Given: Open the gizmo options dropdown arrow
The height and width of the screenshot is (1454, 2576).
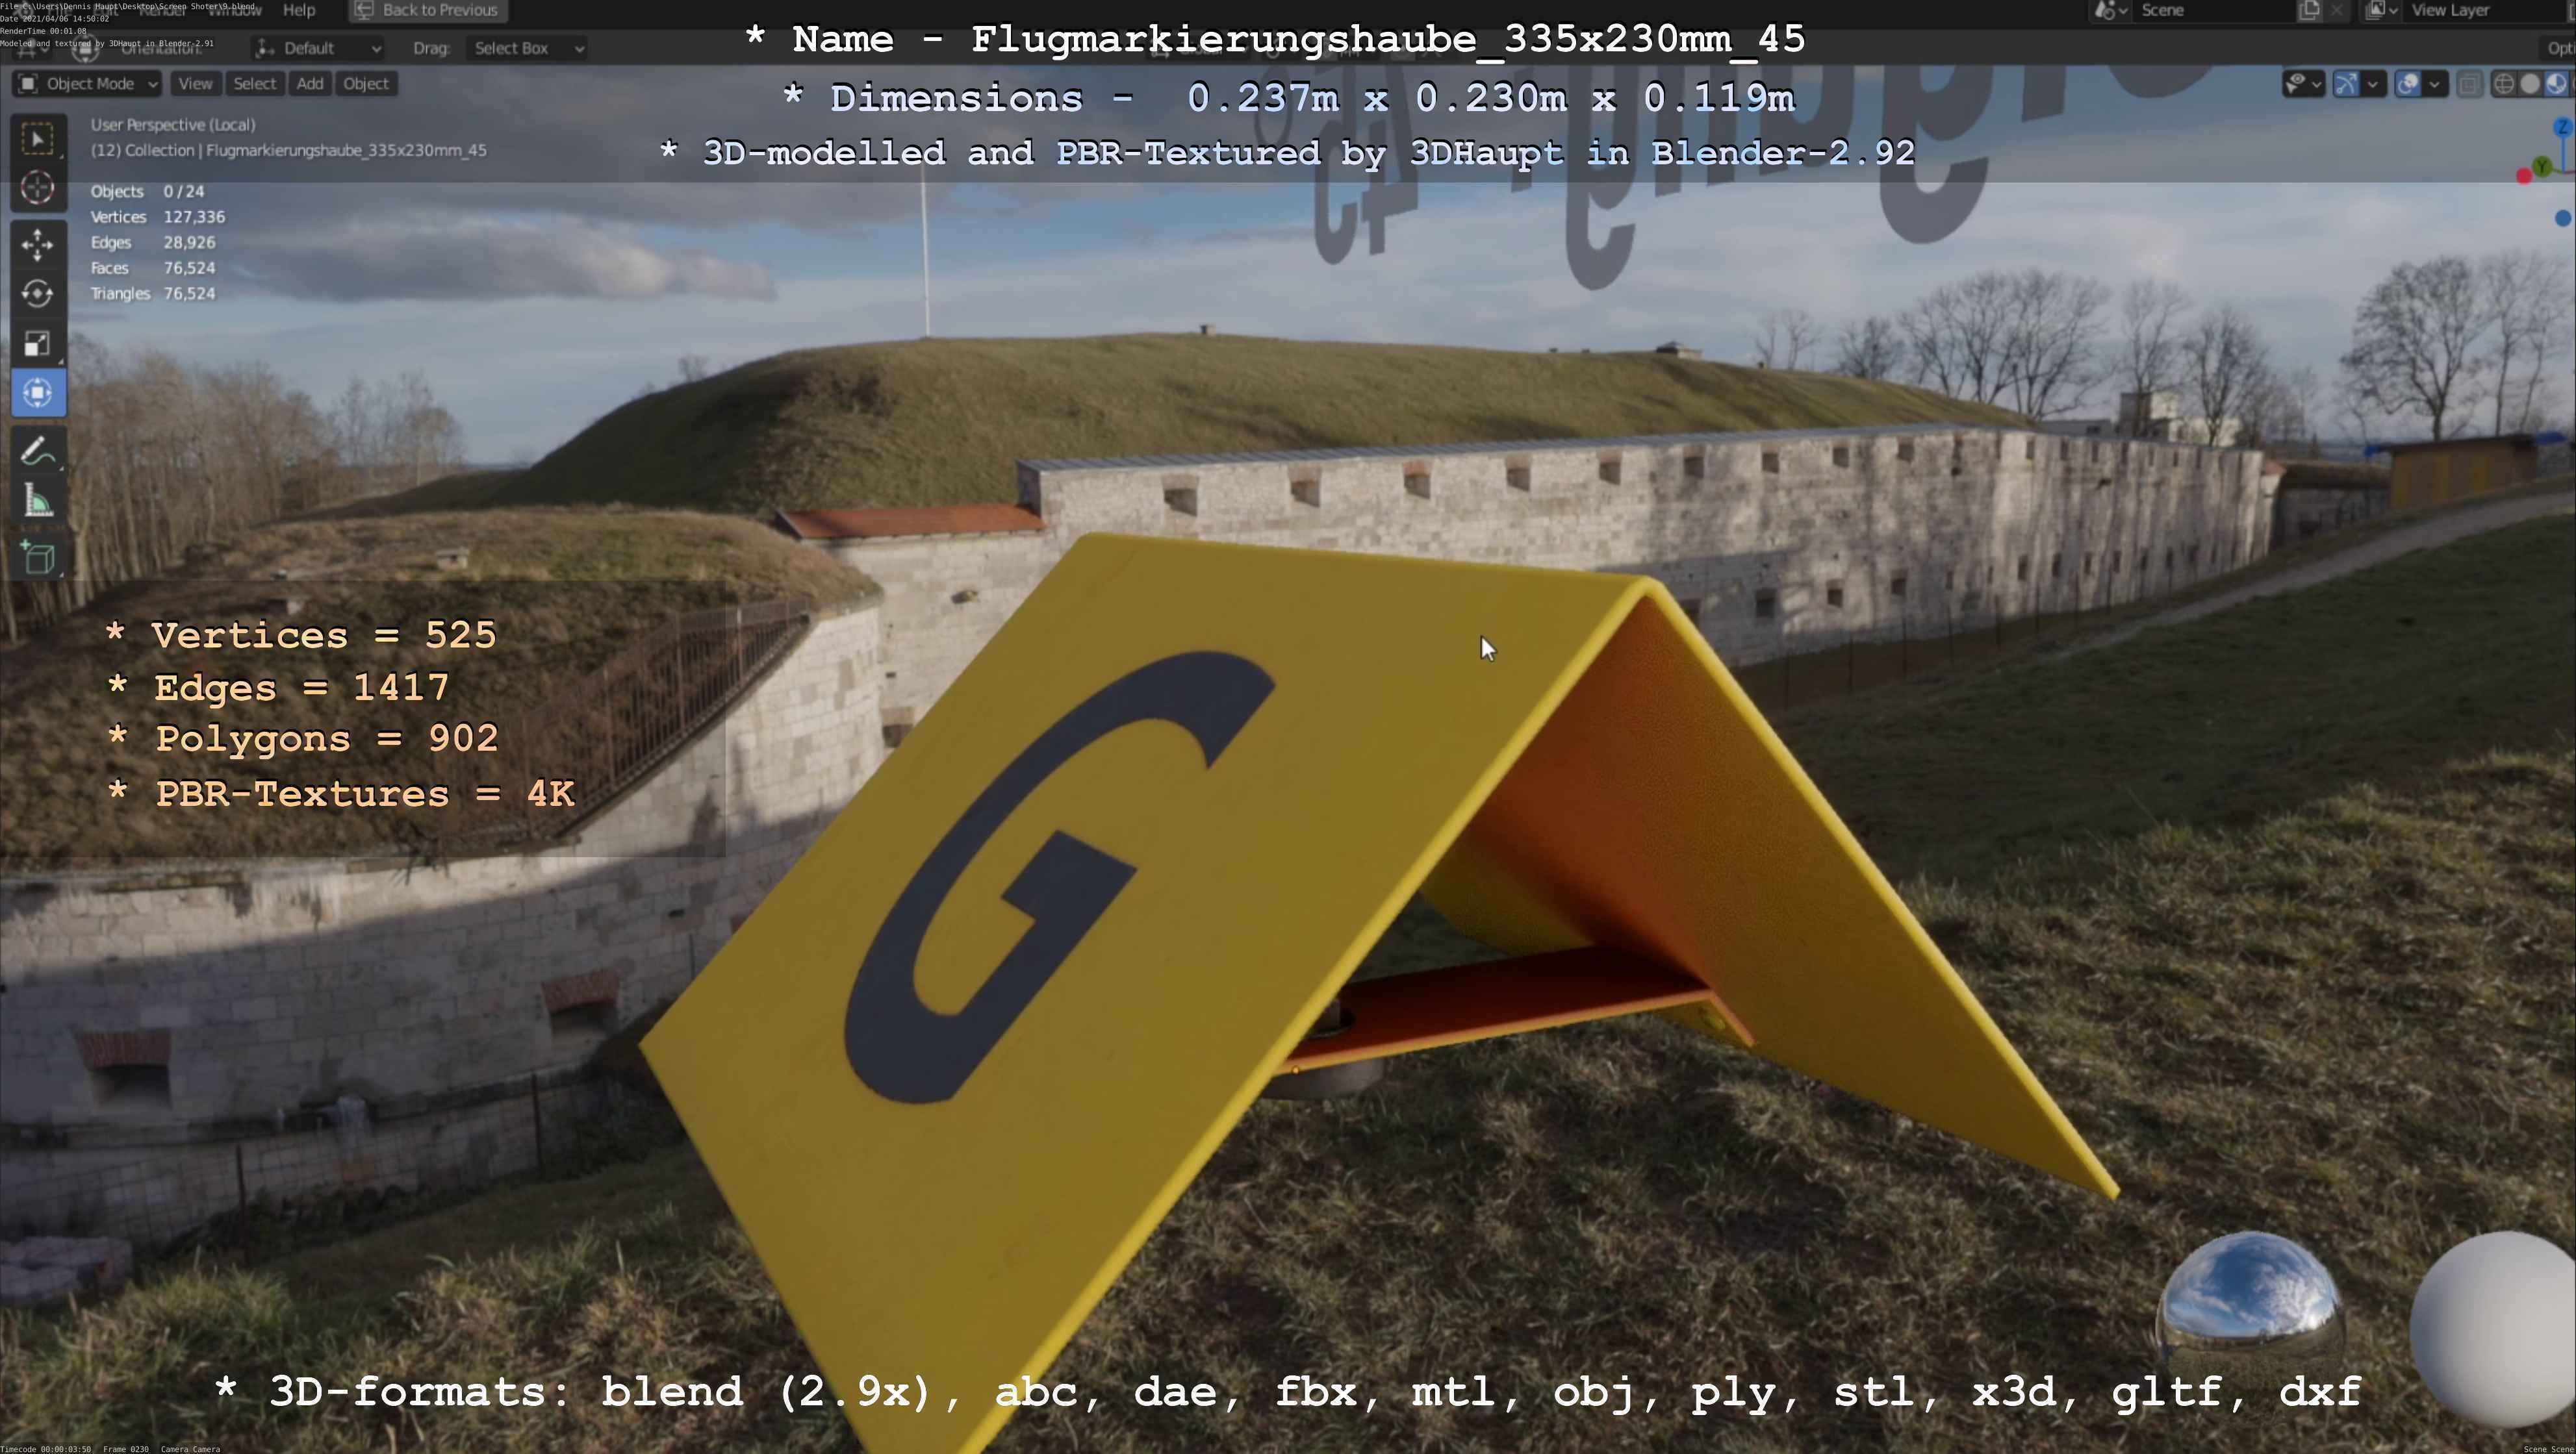Looking at the screenshot, I should pos(2373,84).
